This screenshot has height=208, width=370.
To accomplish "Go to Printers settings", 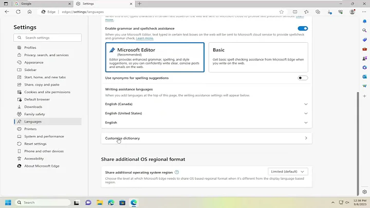I will [x=48, y=129].
